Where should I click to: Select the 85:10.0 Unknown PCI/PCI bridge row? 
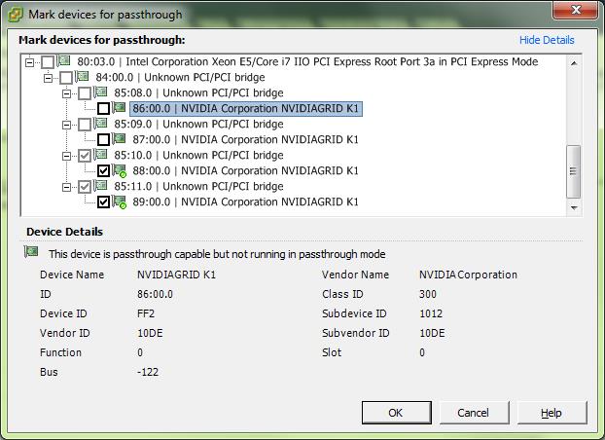(x=198, y=156)
